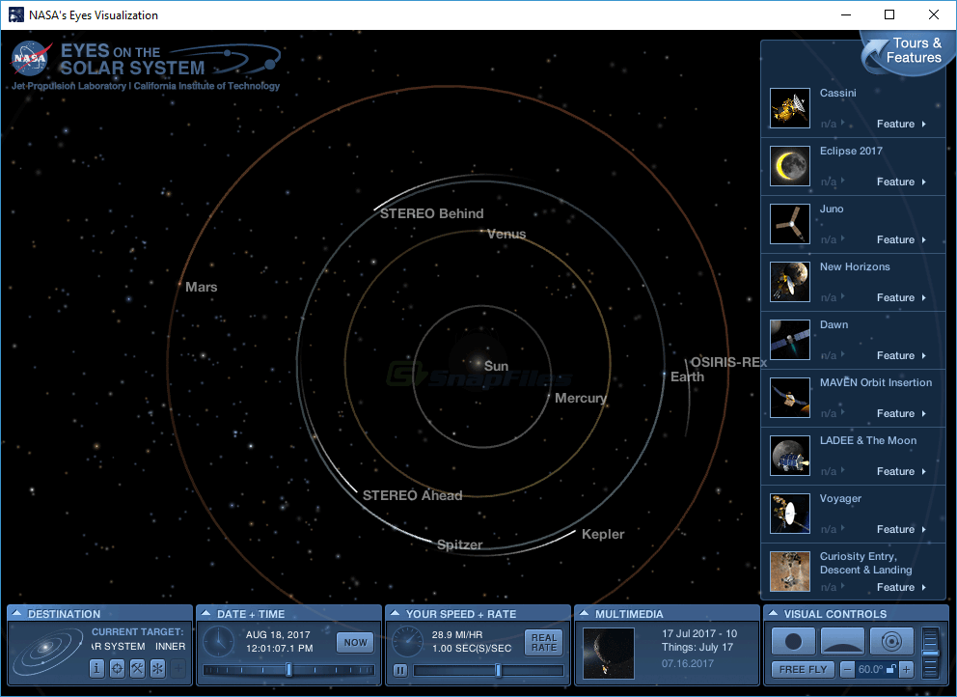Click the Real Rate button
The width and height of the screenshot is (957, 697).
click(x=543, y=642)
